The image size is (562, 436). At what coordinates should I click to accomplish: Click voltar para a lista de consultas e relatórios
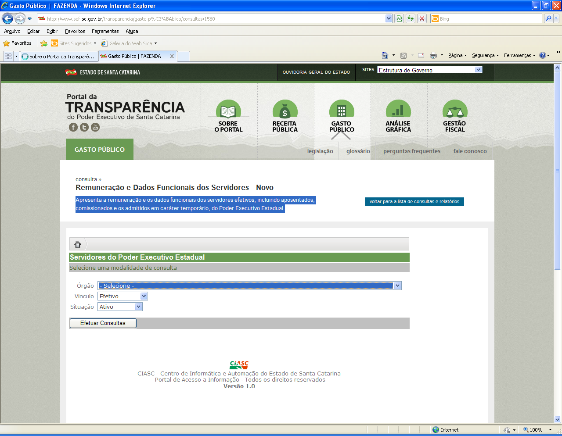coord(414,201)
